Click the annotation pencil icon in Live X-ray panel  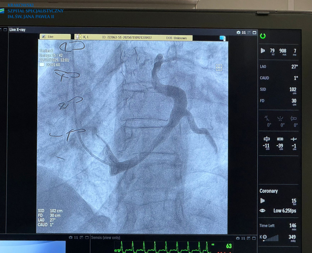click(x=249, y=33)
